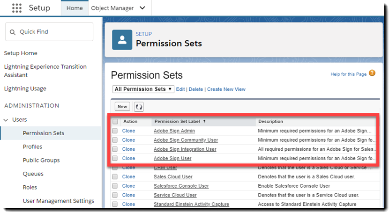Viewport: 389px width, 212px height.
Task: Focus the Quick Find input field
Action: [54, 32]
